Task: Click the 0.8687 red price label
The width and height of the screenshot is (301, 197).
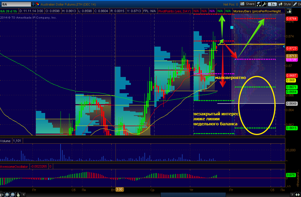Action: click(x=292, y=75)
